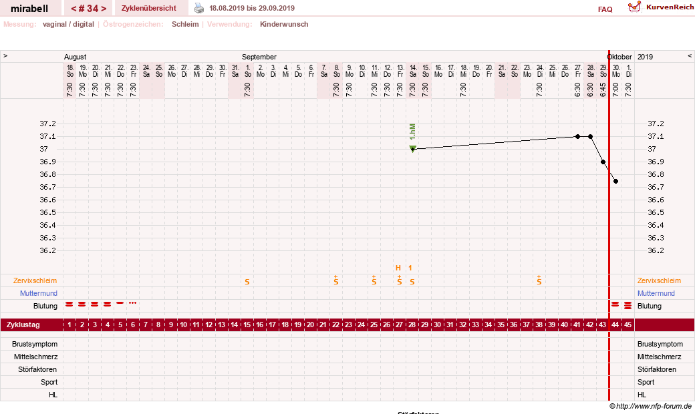The image size is (695, 414).
Task: Click the Zyklustag row label
Action: coord(23,325)
